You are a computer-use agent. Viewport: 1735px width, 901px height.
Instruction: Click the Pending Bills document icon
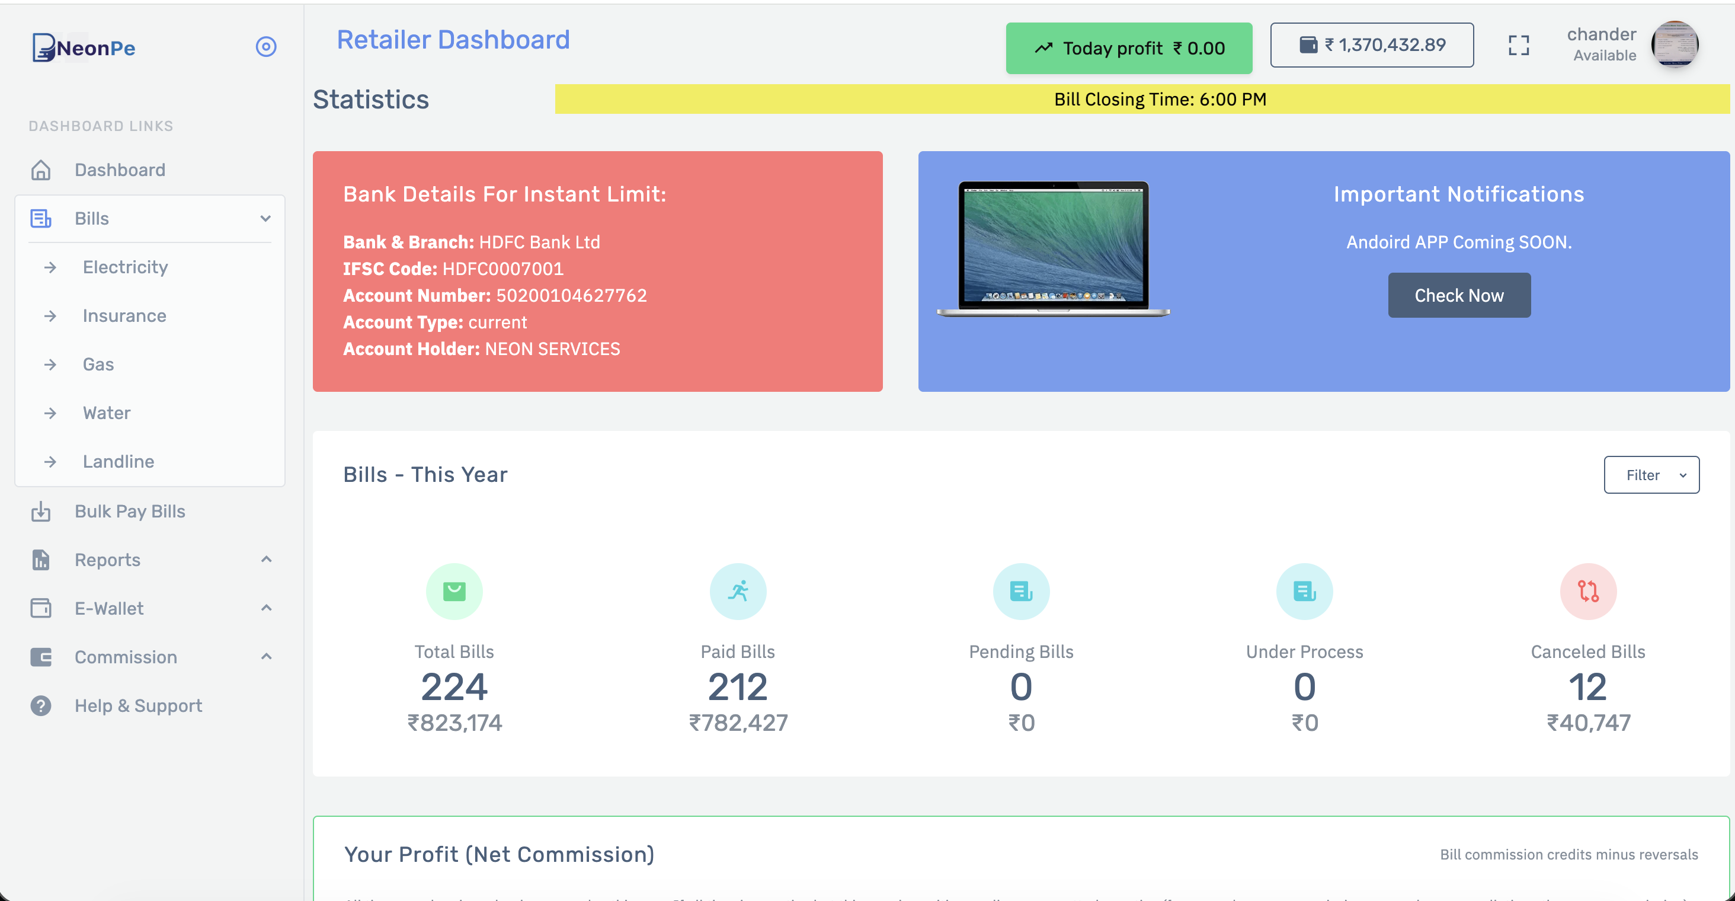[x=1022, y=591]
